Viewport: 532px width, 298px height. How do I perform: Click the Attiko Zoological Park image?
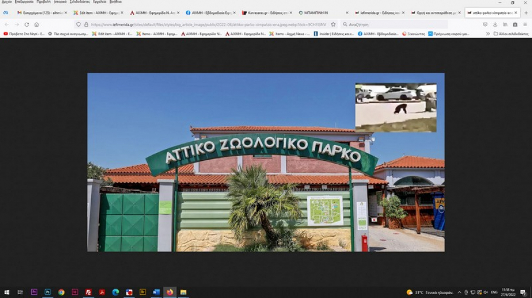click(x=265, y=162)
